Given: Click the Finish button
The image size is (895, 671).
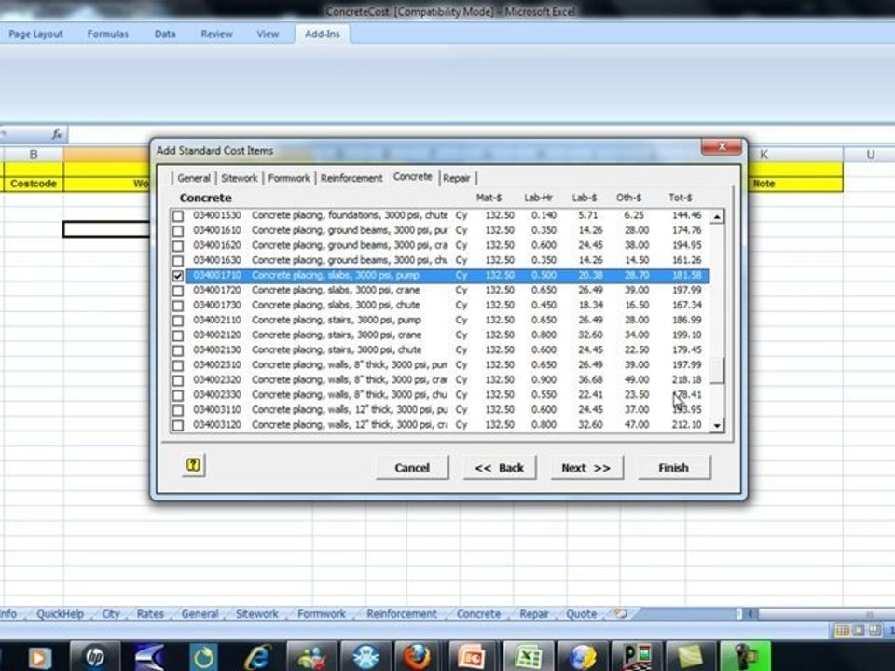Looking at the screenshot, I should point(673,468).
